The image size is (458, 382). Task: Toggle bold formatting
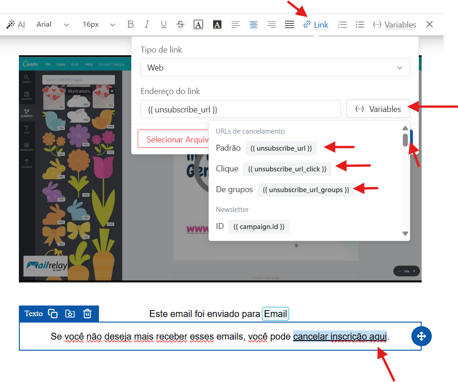[x=130, y=24]
